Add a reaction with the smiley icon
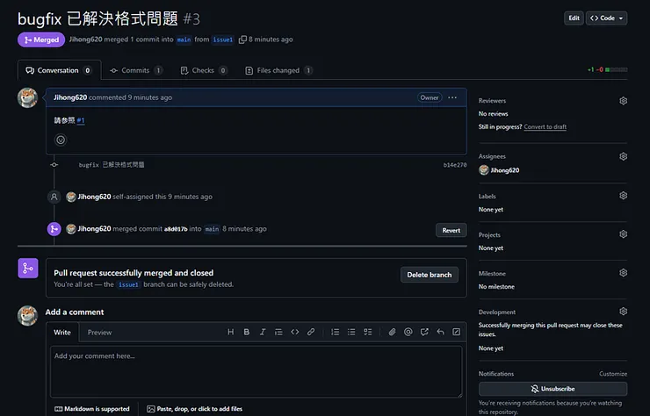Image resolution: width=650 pixels, height=416 pixels. click(x=61, y=140)
